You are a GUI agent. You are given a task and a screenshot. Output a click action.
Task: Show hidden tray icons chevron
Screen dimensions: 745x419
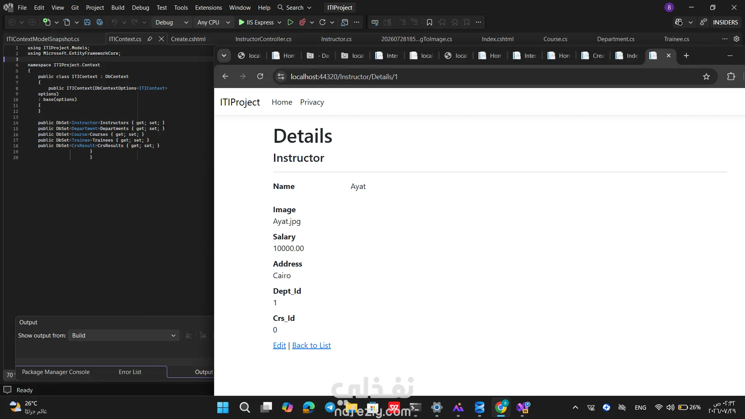click(x=575, y=407)
